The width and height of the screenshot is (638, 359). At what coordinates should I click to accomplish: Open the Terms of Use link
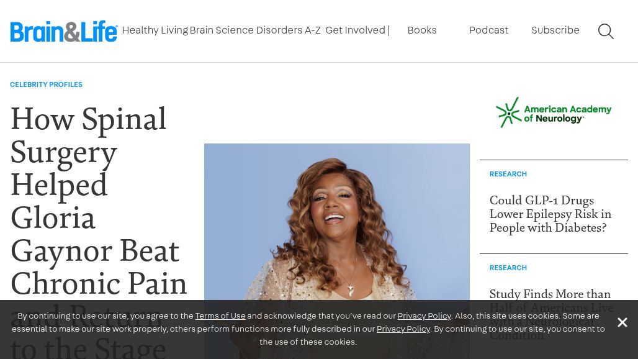click(x=220, y=316)
